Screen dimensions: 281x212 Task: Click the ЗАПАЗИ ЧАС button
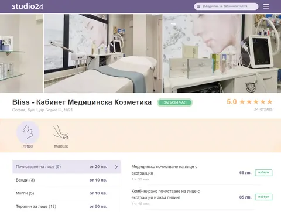coord(175,102)
